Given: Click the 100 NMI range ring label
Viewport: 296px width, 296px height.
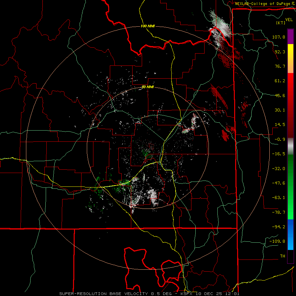Looking at the screenshot, I should point(148,26).
